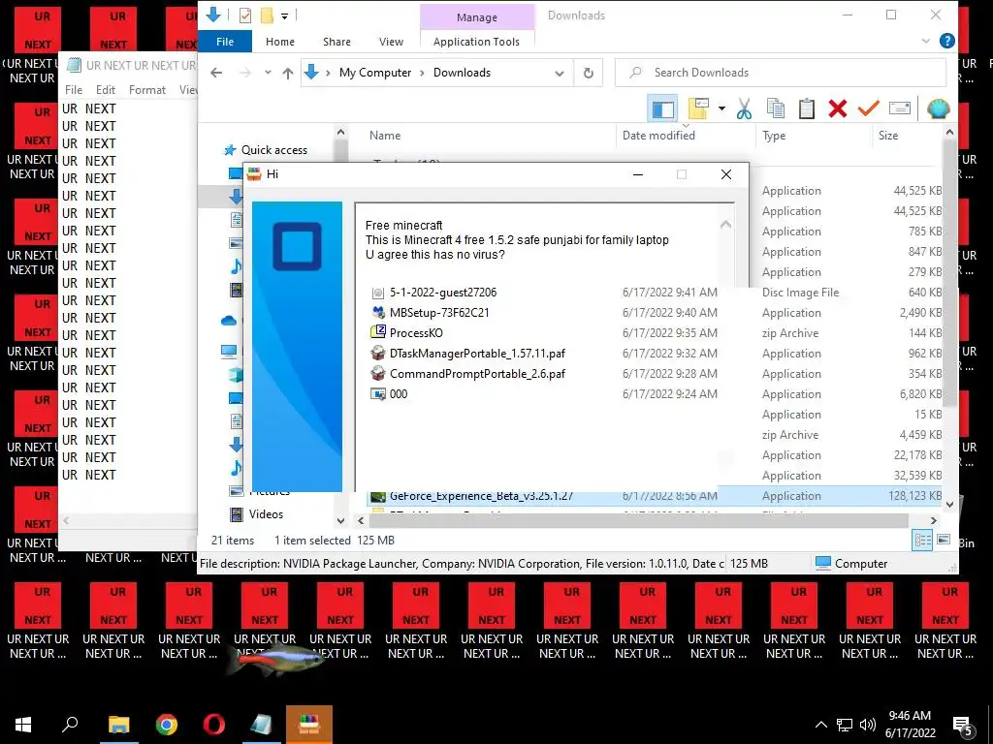Click the Rename toolbar icon
The height and width of the screenshot is (744, 993).
(x=899, y=108)
